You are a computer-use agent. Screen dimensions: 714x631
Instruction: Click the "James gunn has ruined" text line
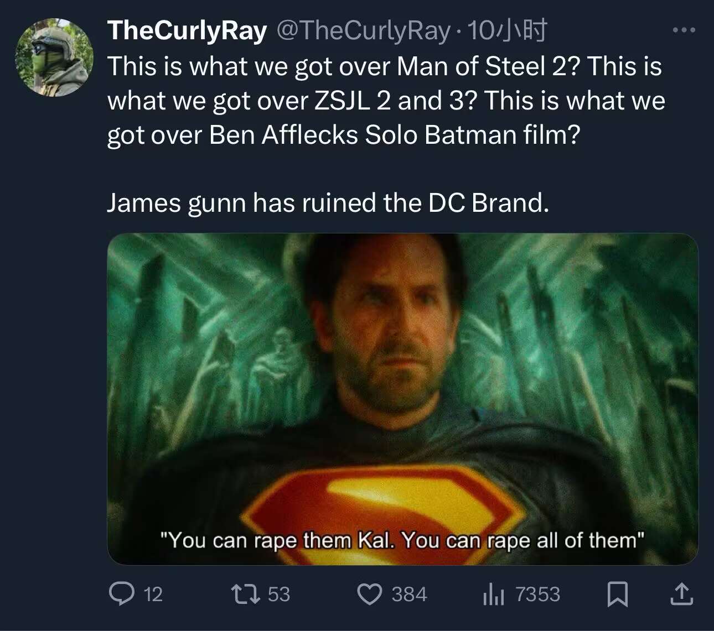coord(328,203)
